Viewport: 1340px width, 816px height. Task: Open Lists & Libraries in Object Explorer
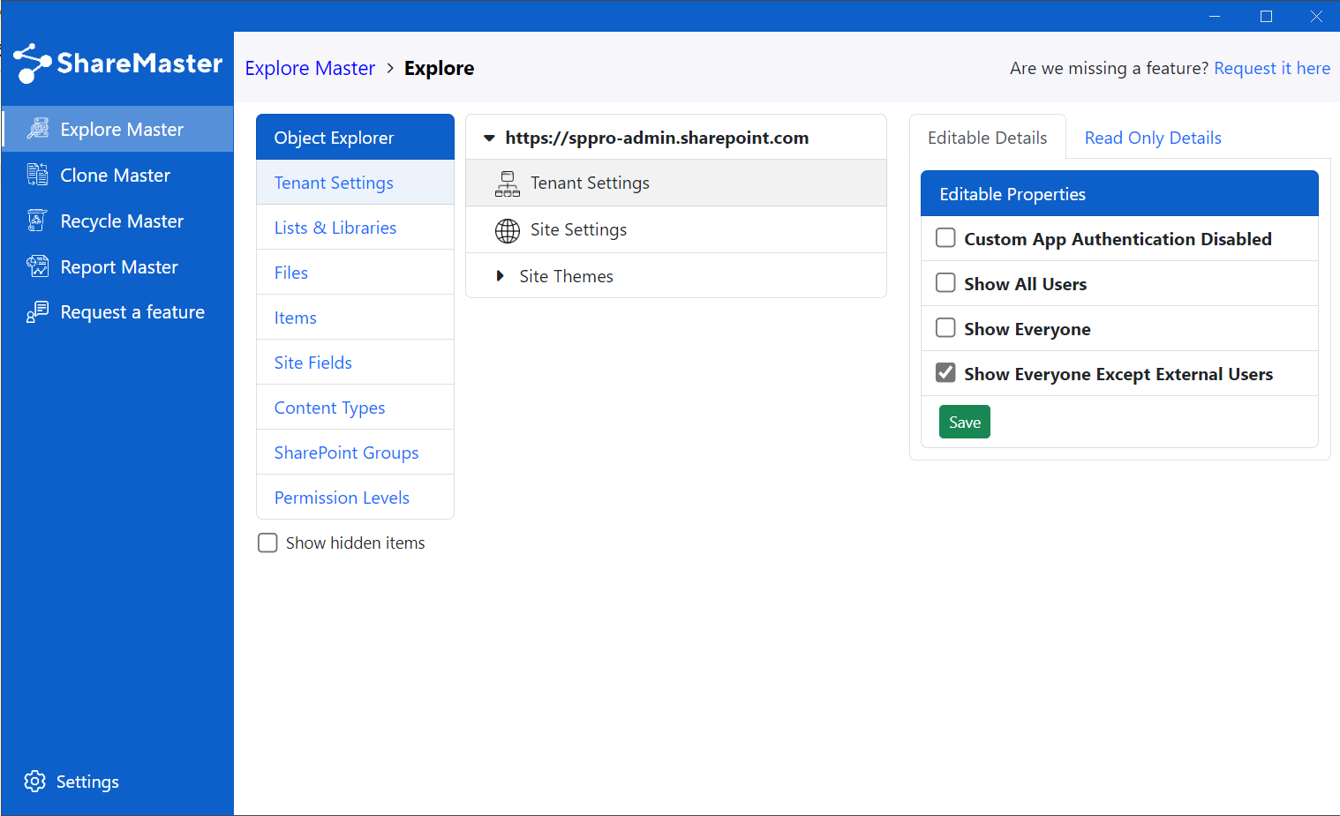pyautogui.click(x=355, y=228)
